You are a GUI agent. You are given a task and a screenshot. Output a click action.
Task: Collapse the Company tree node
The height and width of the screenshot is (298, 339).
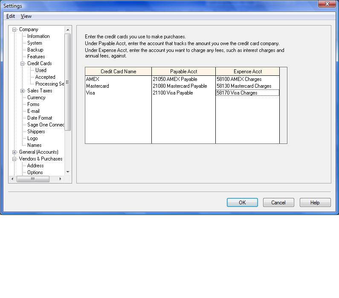click(x=14, y=29)
